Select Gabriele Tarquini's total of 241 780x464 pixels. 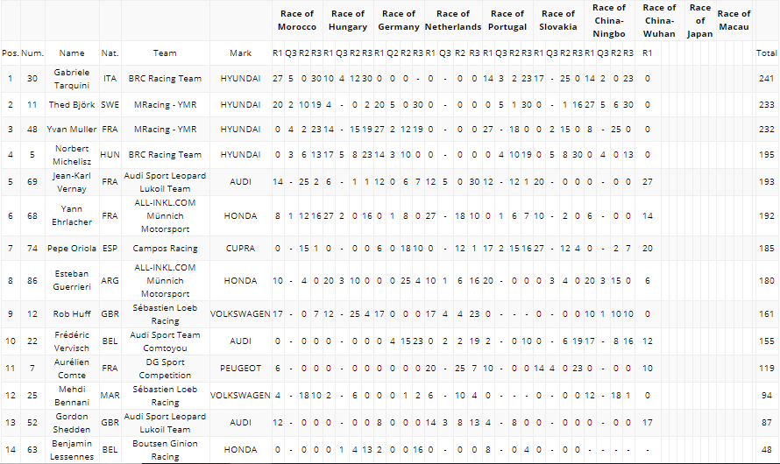pos(766,79)
